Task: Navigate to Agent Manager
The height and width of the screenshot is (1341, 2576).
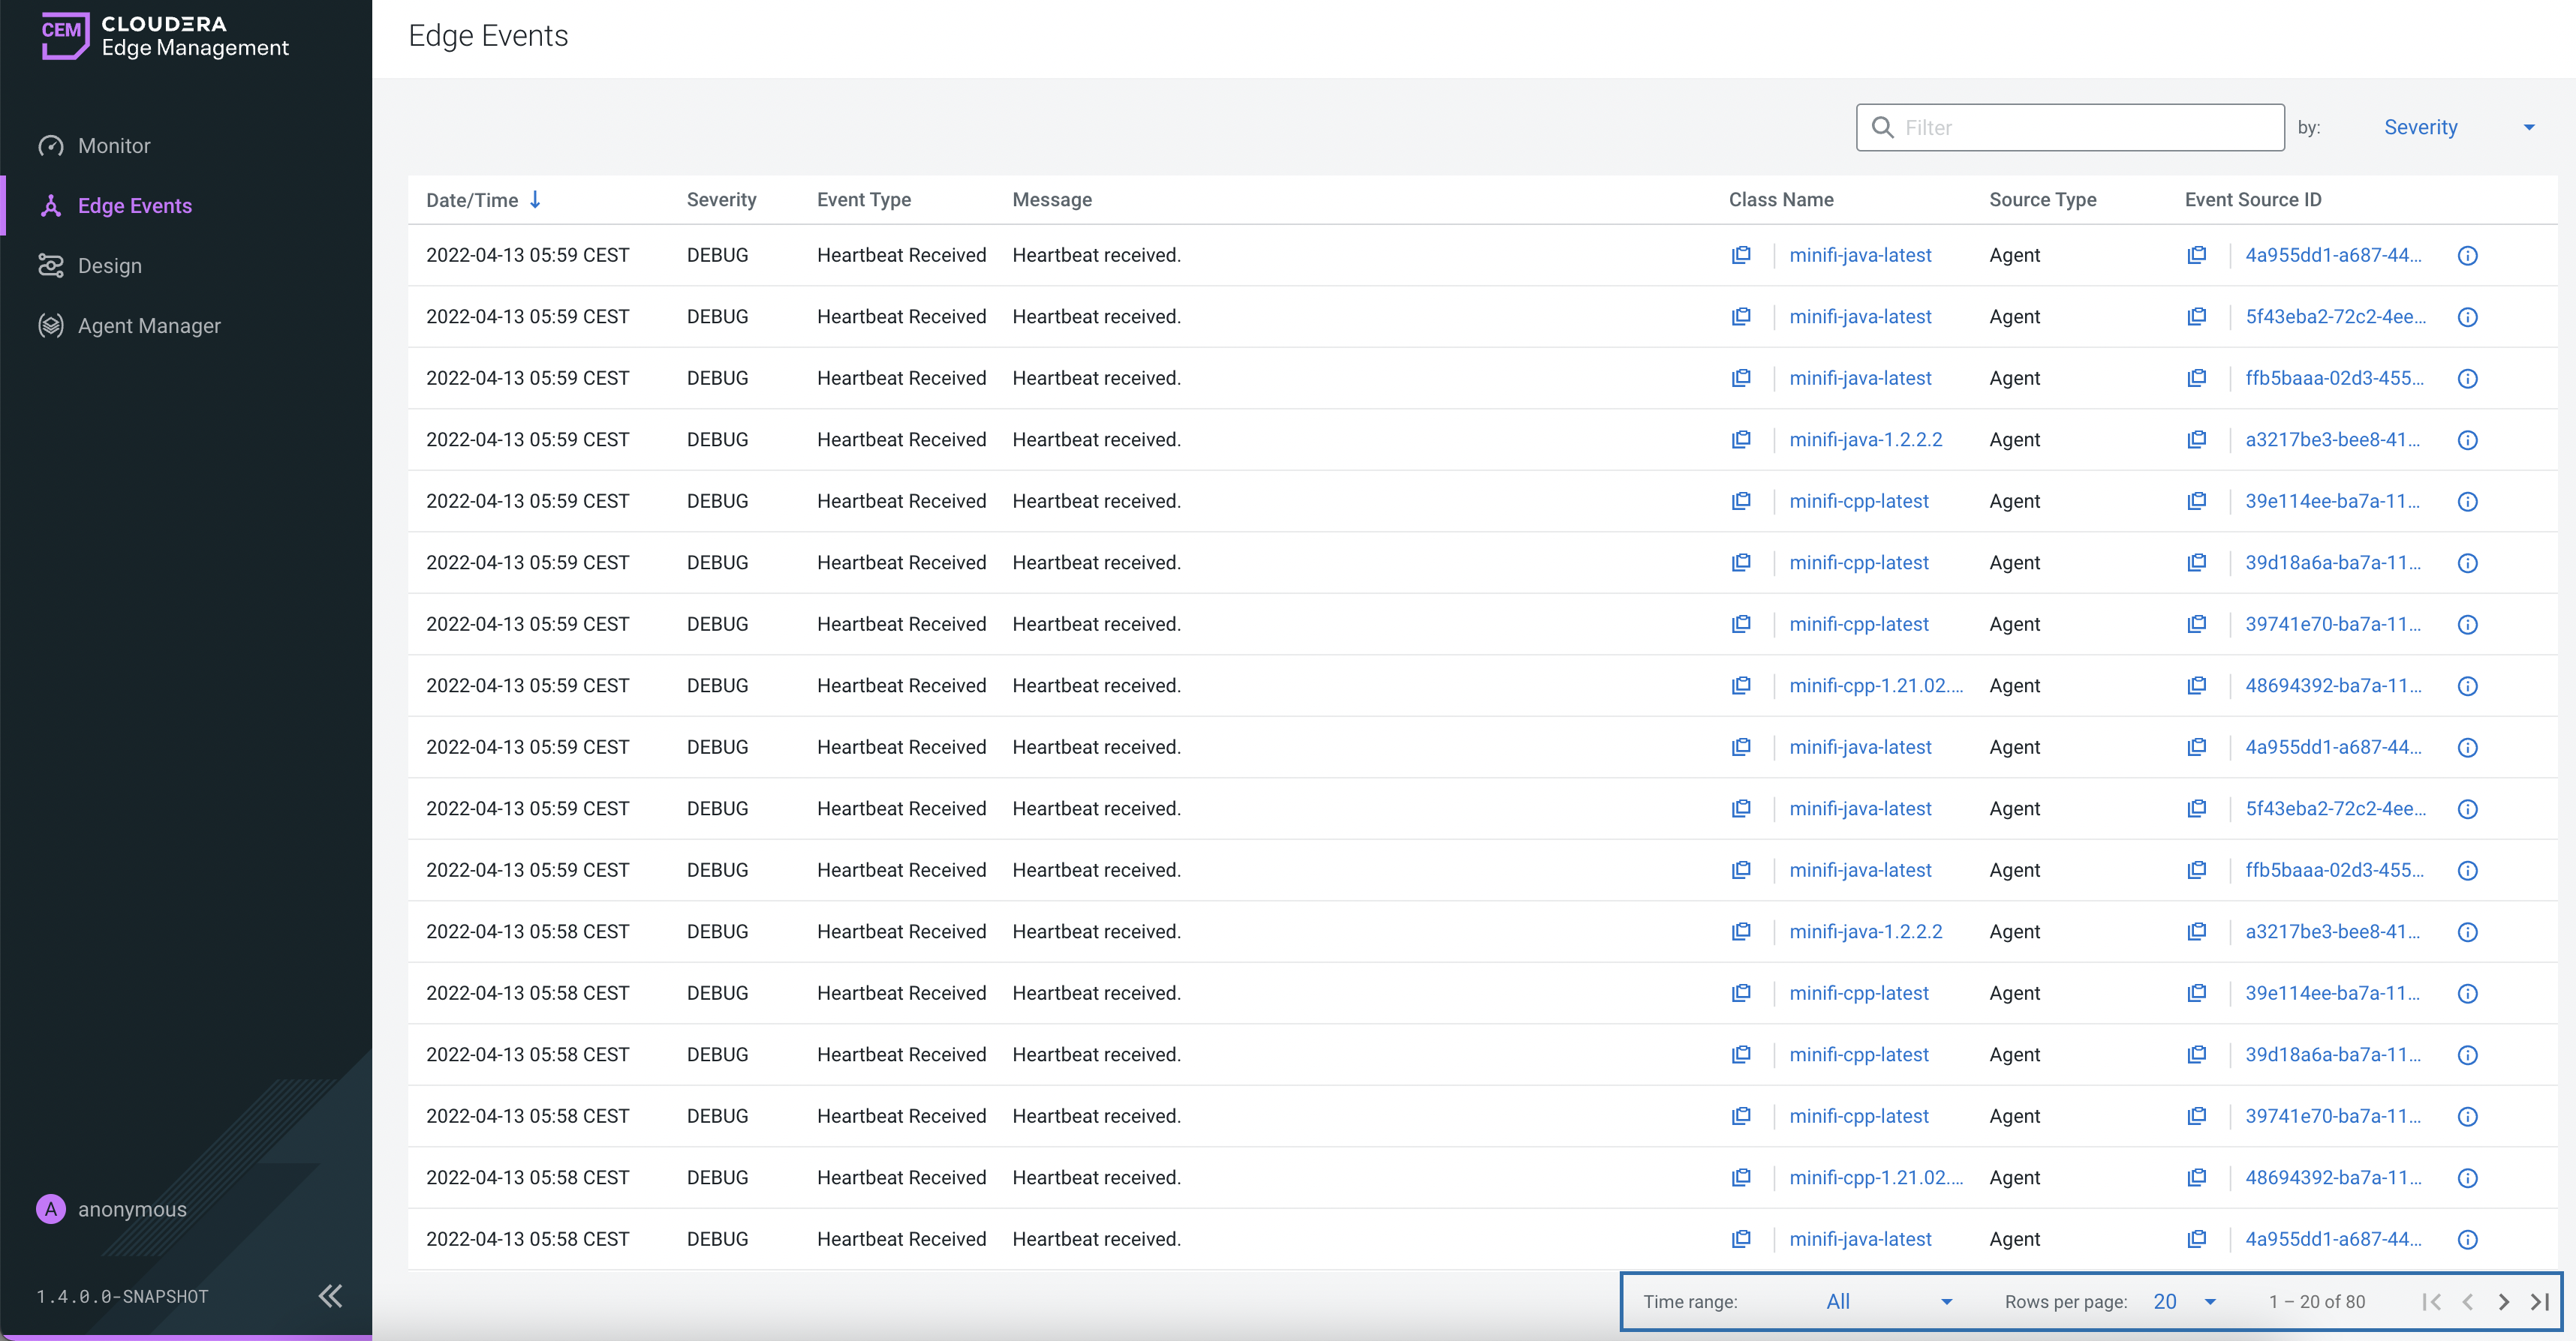Action: [x=149, y=325]
